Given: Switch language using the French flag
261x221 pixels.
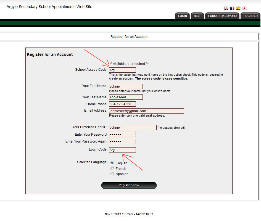Looking at the screenshot, I should (232, 8).
